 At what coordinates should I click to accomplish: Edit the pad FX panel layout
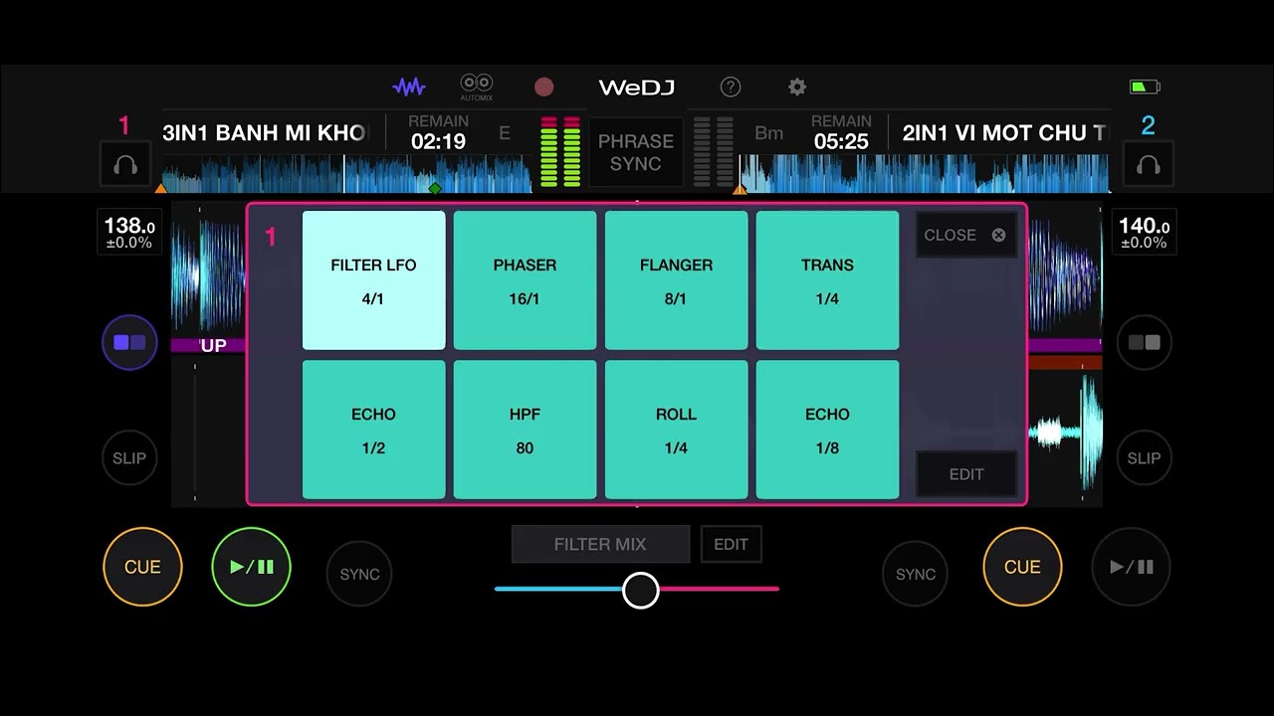pyautogui.click(x=965, y=474)
